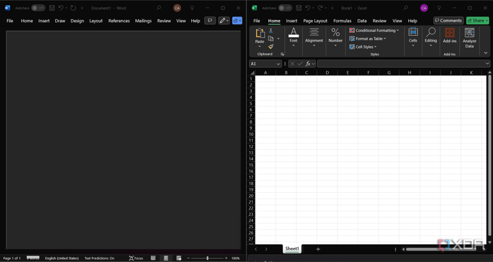Collapse the Excel ribbon with the chevron

(x=486, y=53)
